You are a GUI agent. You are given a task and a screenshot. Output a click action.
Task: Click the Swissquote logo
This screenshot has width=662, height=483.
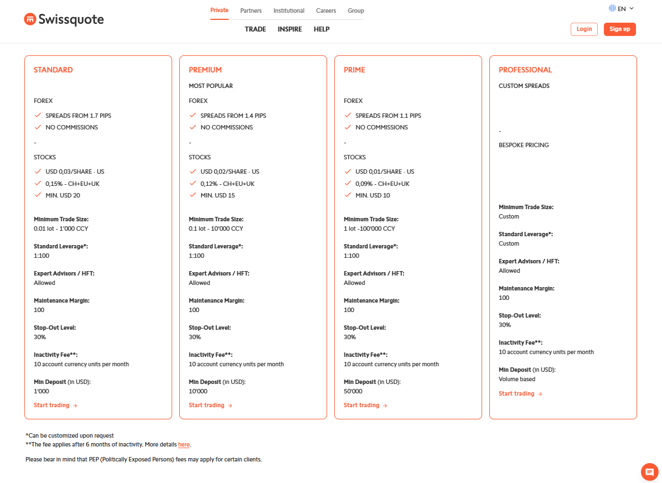click(64, 19)
